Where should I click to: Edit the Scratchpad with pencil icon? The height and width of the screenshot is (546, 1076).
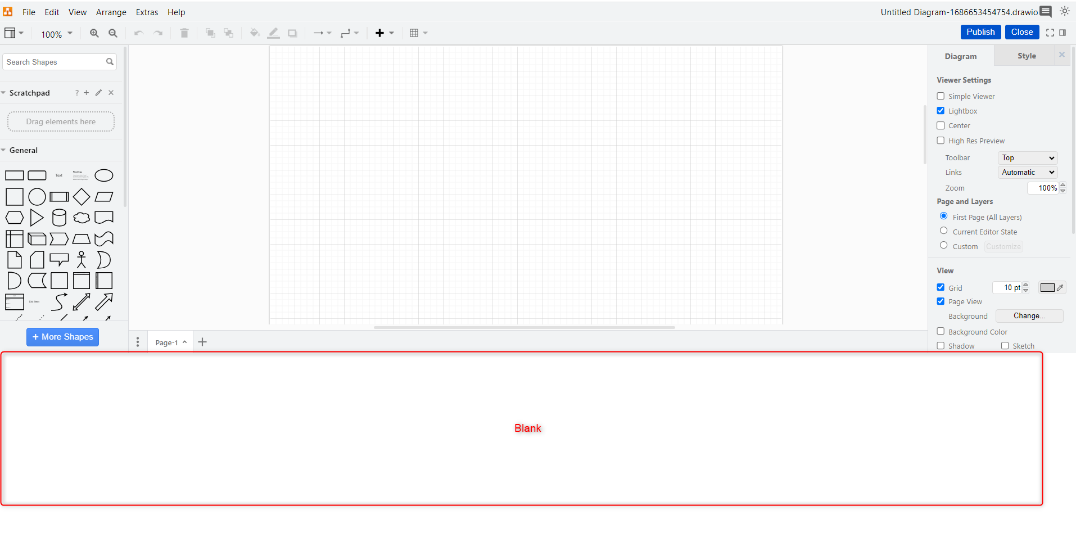tap(99, 93)
